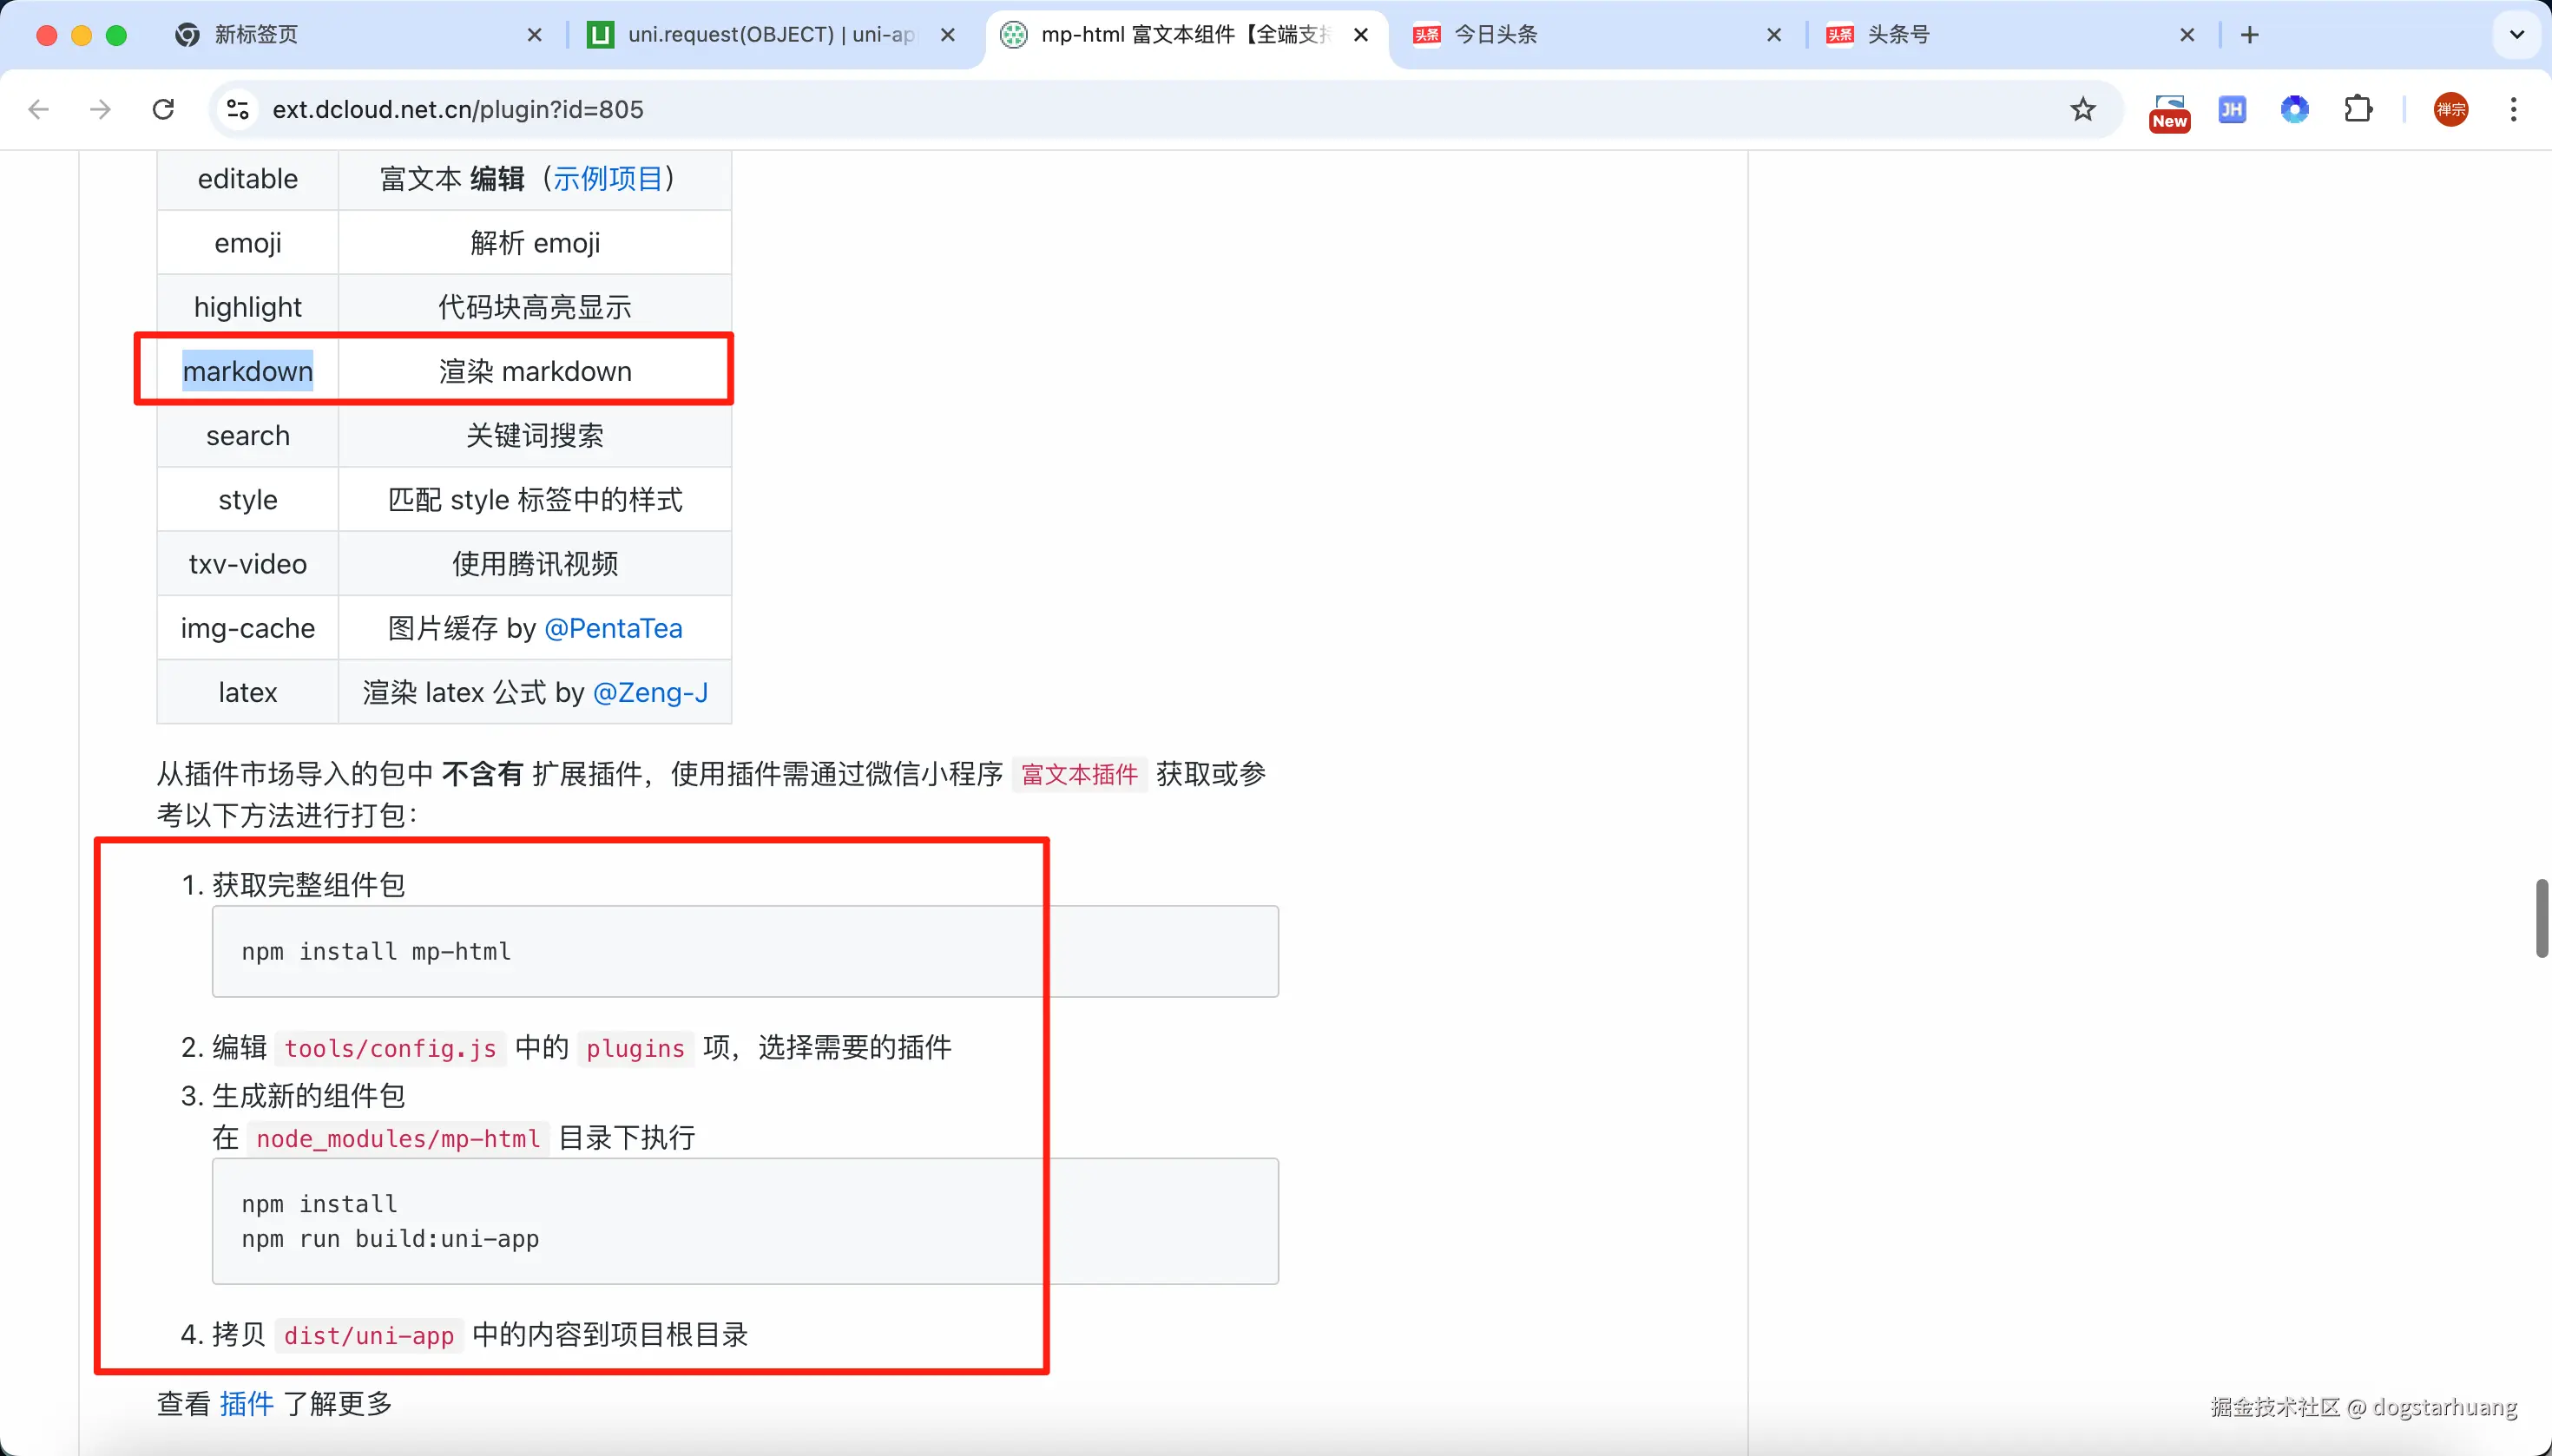The height and width of the screenshot is (1456, 2552).
Task: Click the @PentaTea author link
Action: (x=613, y=627)
